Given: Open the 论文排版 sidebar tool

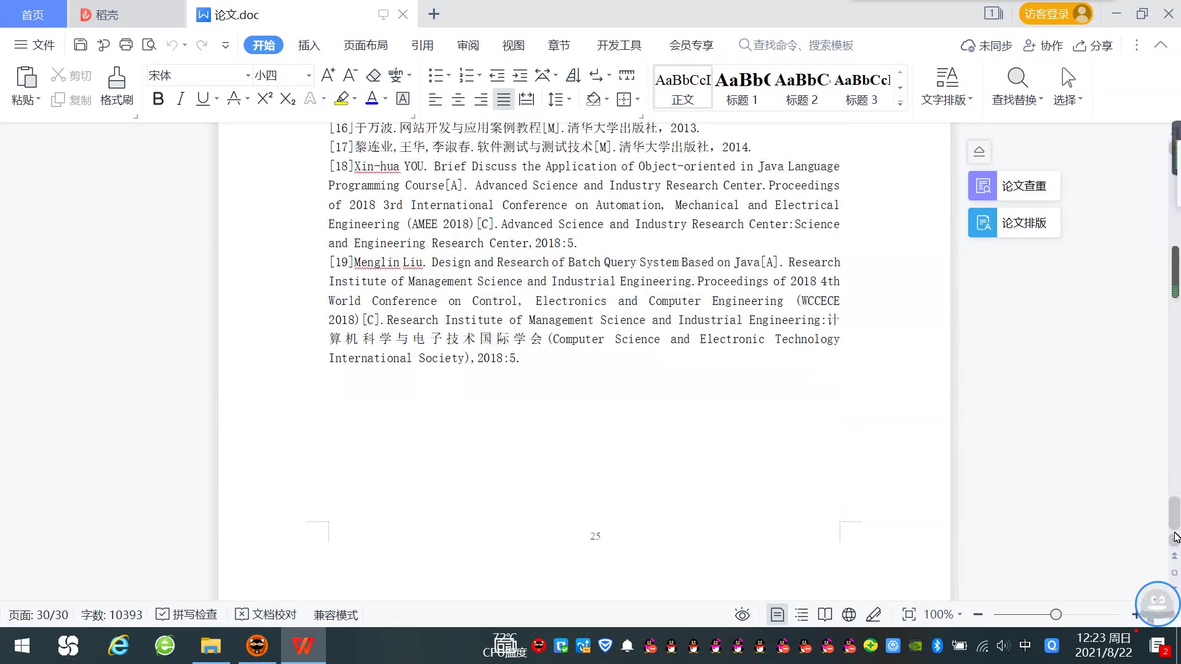Looking at the screenshot, I should [1014, 223].
